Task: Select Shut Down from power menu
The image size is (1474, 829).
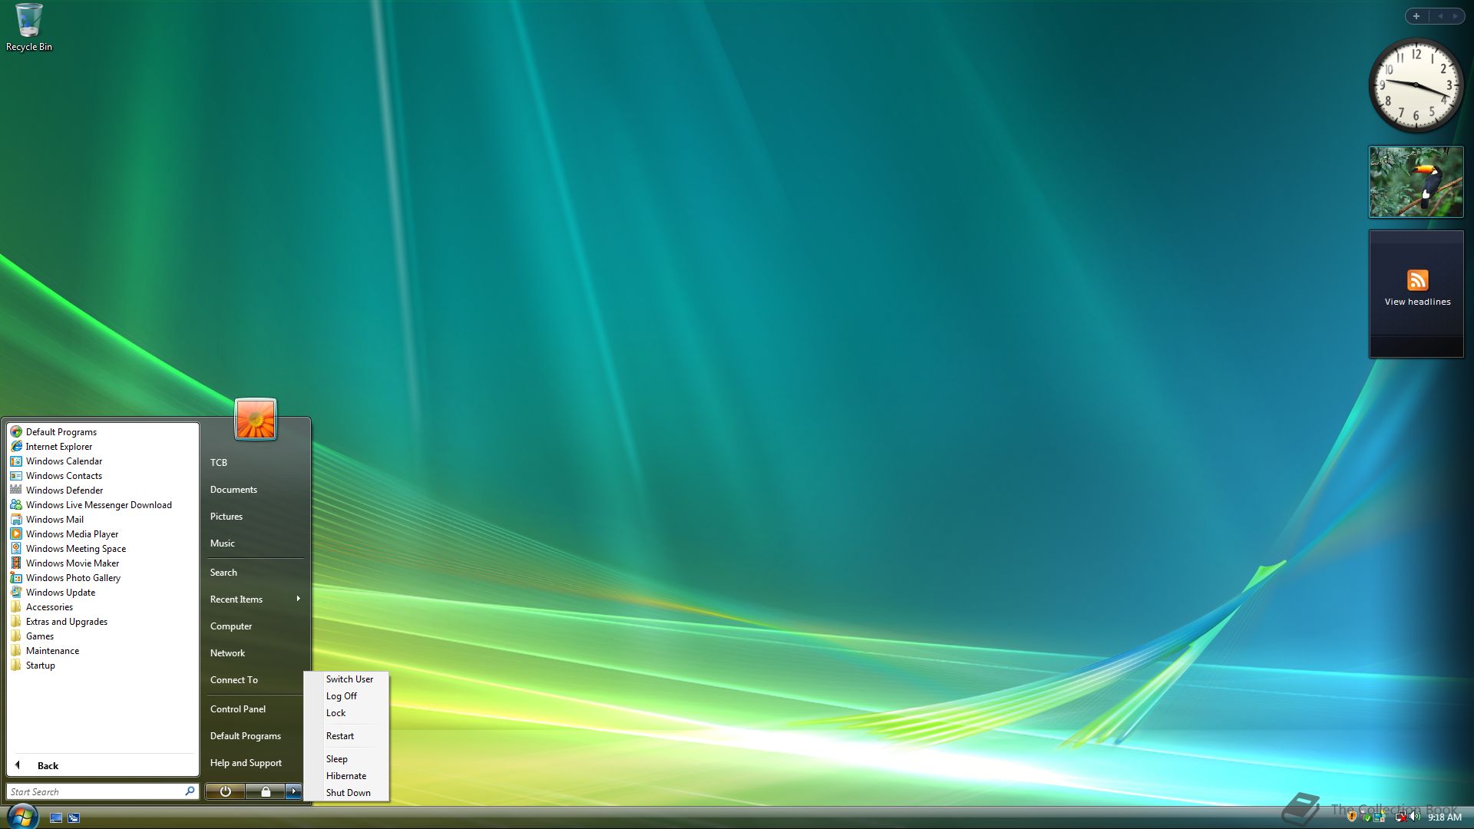Action: [348, 793]
